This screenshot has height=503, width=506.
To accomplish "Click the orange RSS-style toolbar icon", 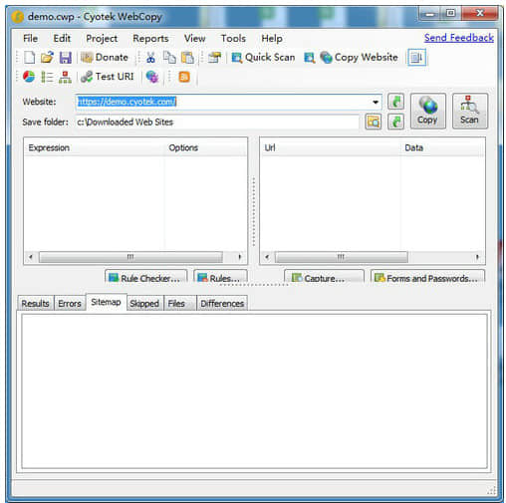I will pos(184,77).
